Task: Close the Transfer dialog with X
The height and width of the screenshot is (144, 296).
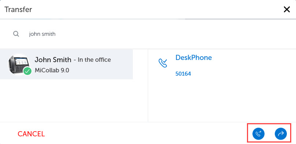Action: [x=287, y=9]
